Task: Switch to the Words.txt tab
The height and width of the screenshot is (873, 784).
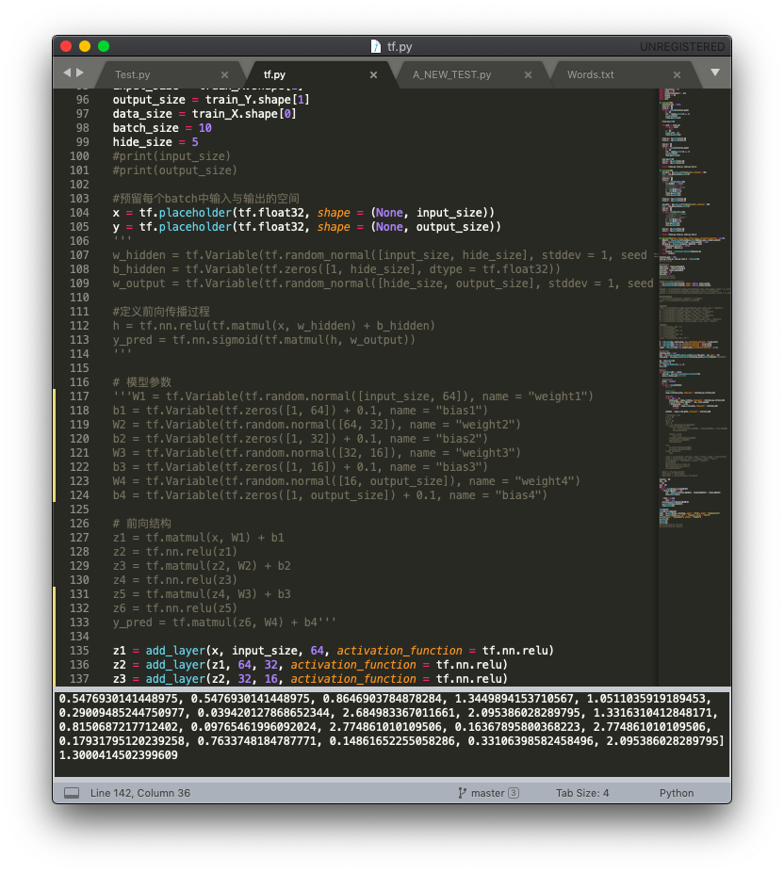Action: (590, 74)
